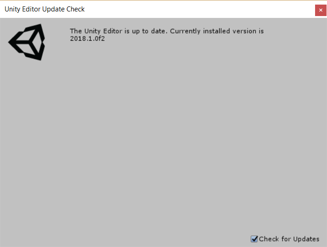Click the three-armed Unity emblem beside the message
This screenshot has height=247, width=327.
[x=27, y=42]
